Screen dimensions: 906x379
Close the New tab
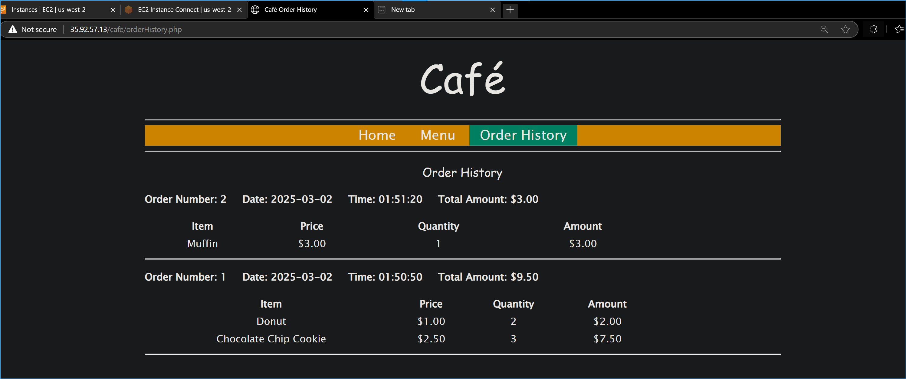coord(492,10)
